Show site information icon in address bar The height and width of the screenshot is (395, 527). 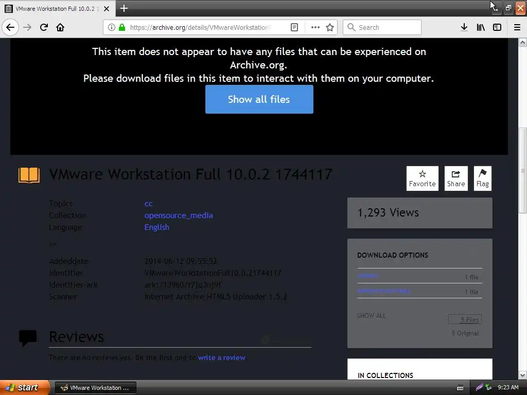[x=111, y=27]
